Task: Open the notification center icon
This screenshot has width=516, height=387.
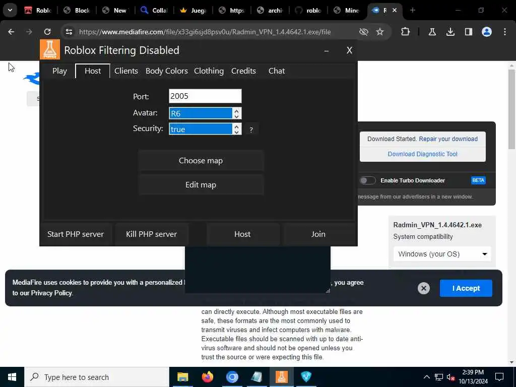Action: (499, 377)
